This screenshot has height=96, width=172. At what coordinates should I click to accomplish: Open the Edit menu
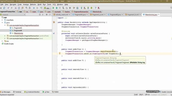coord(2,5)
